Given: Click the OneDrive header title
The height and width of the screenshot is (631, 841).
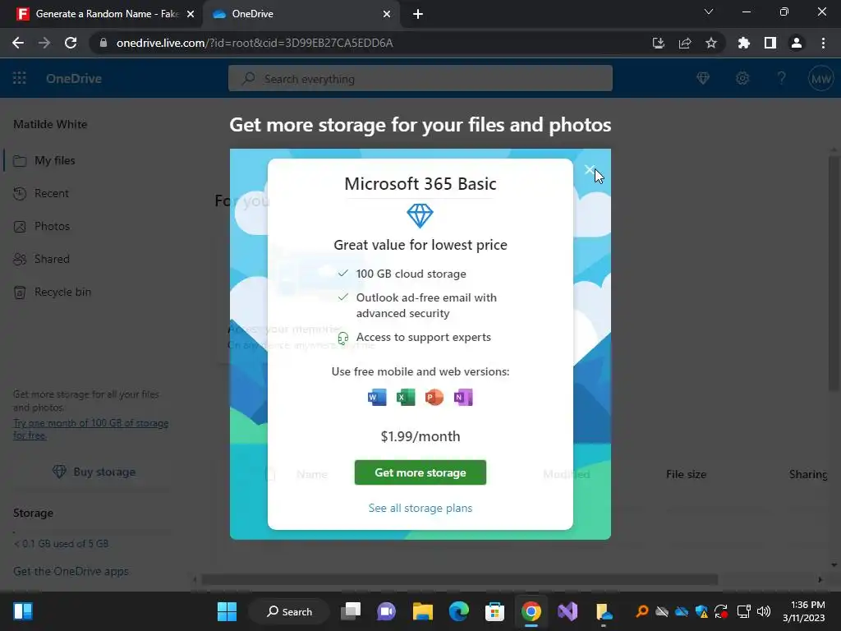Looking at the screenshot, I should pyautogui.click(x=73, y=78).
